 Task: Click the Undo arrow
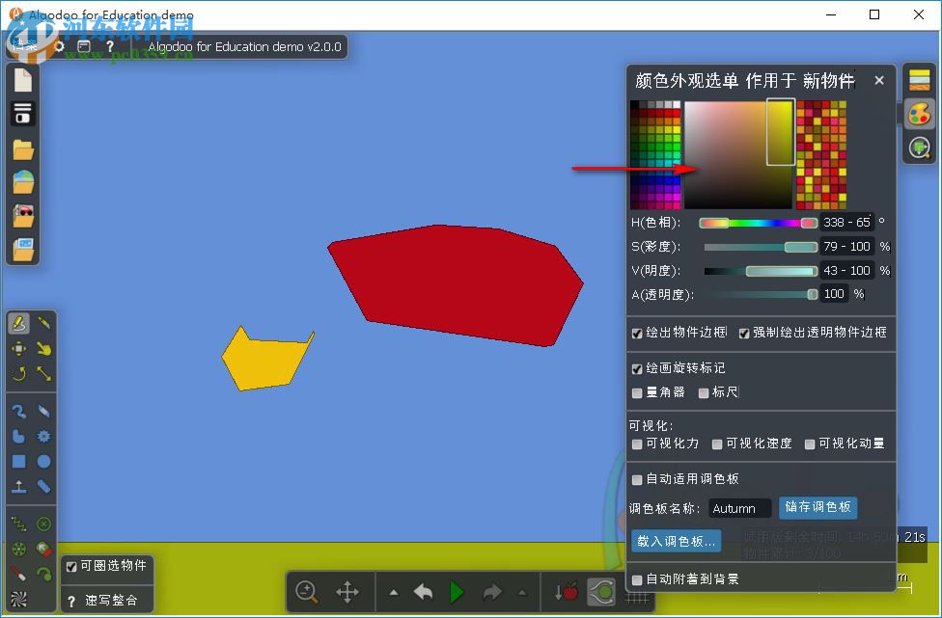click(x=422, y=592)
